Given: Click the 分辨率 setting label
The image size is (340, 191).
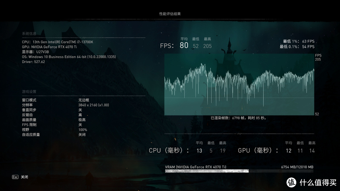Looking at the screenshot, I should (27, 105).
